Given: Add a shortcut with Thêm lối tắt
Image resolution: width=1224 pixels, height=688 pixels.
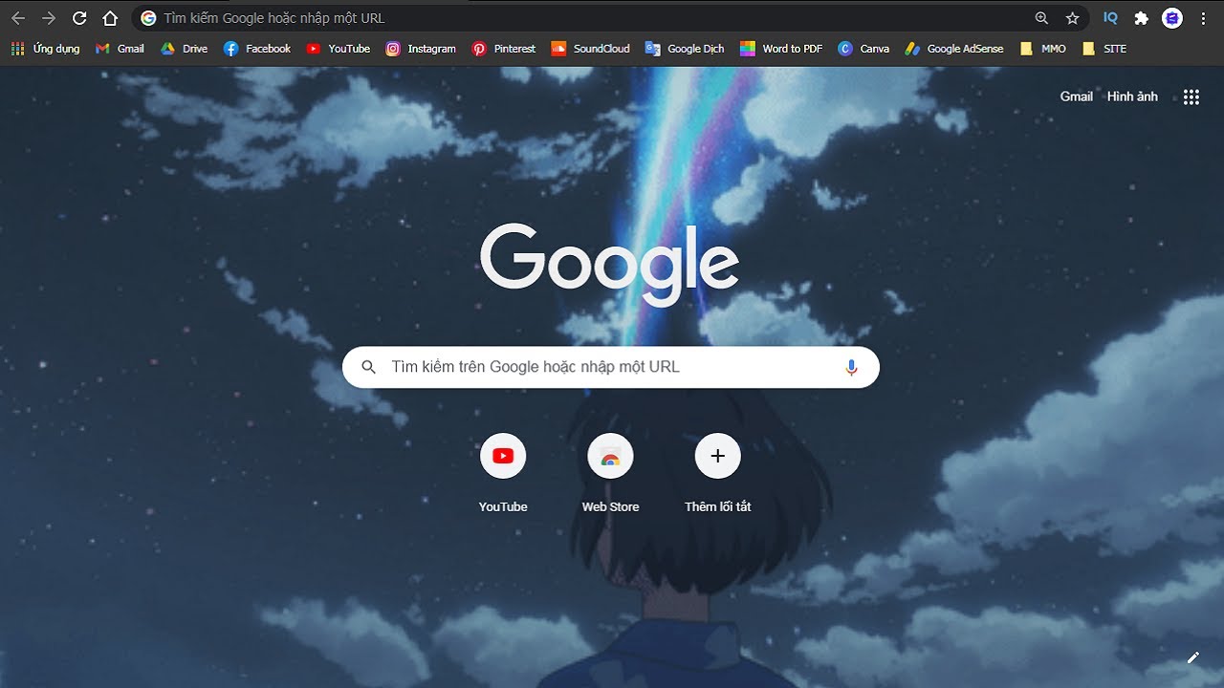Looking at the screenshot, I should click(x=717, y=473).
